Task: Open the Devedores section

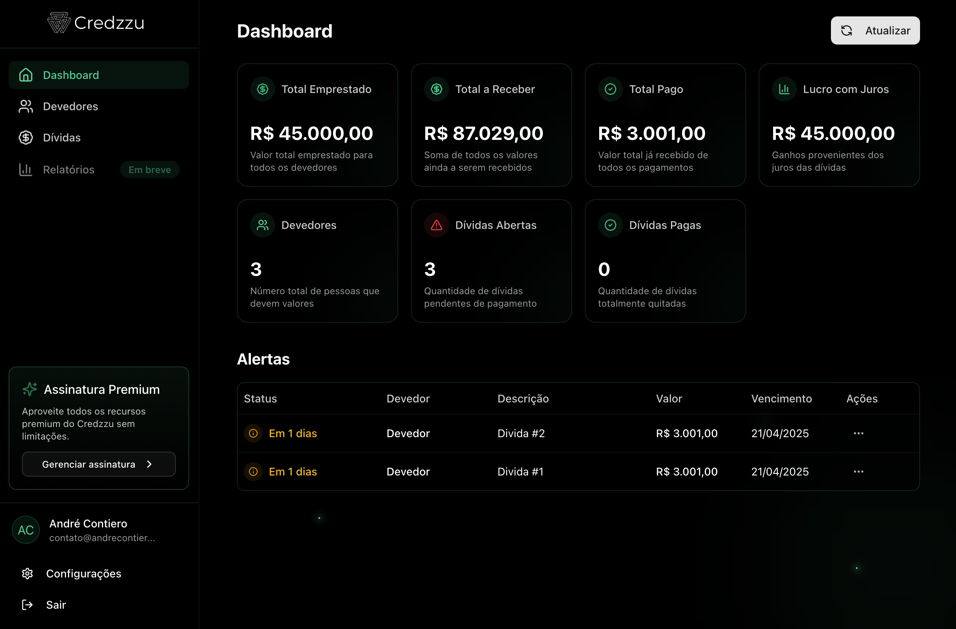Action: tap(70, 106)
